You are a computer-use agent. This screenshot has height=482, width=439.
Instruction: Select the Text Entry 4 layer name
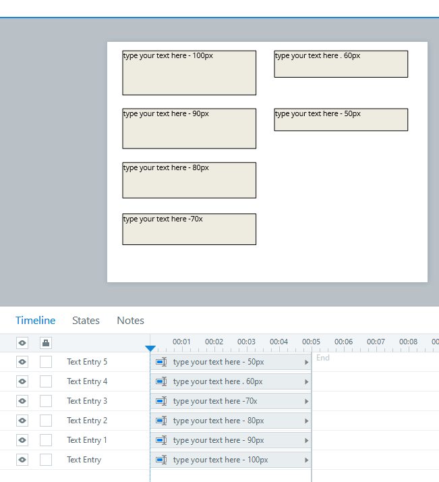click(x=87, y=381)
